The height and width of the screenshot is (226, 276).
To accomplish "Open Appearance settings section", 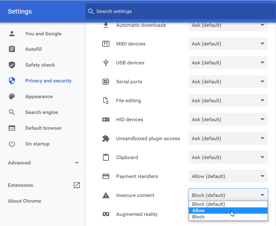I will click(x=39, y=96).
